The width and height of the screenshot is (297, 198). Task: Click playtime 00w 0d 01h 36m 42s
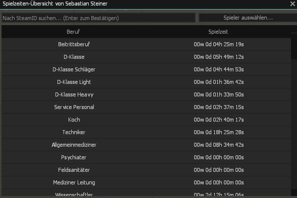pyautogui.click(x=218, y=82)
